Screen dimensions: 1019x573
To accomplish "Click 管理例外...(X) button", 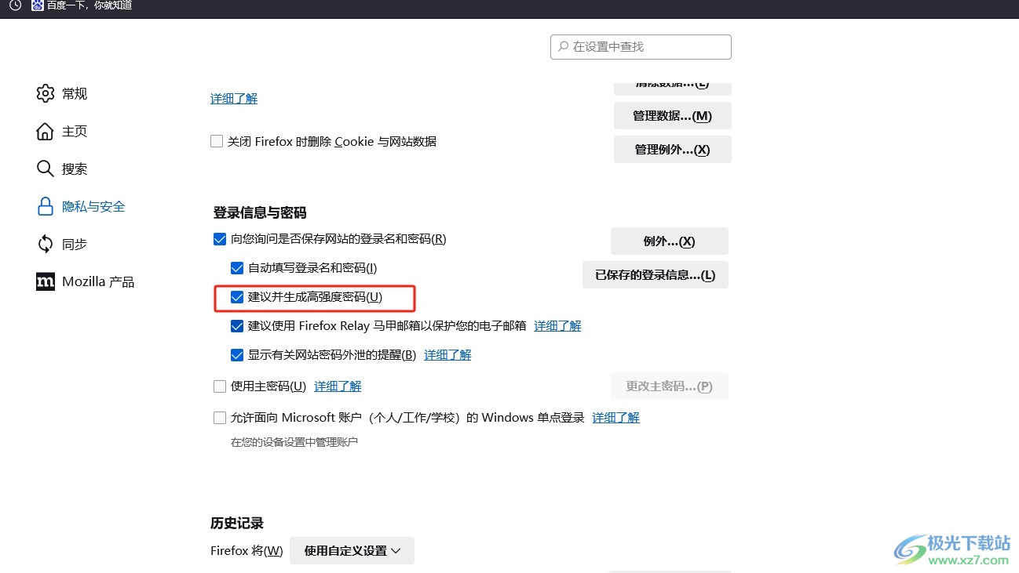I will (x=673, y=149).
